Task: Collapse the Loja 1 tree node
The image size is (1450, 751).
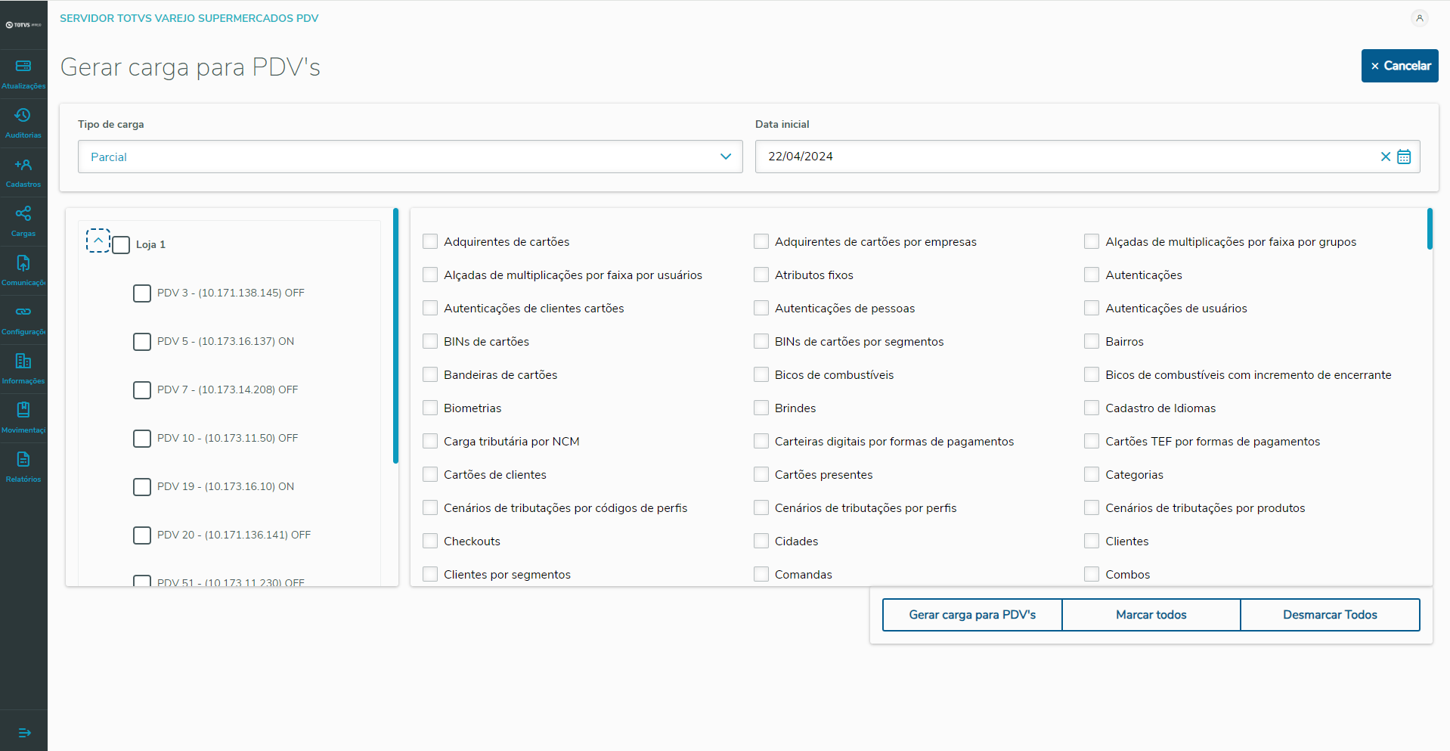Action: [98, 241]
